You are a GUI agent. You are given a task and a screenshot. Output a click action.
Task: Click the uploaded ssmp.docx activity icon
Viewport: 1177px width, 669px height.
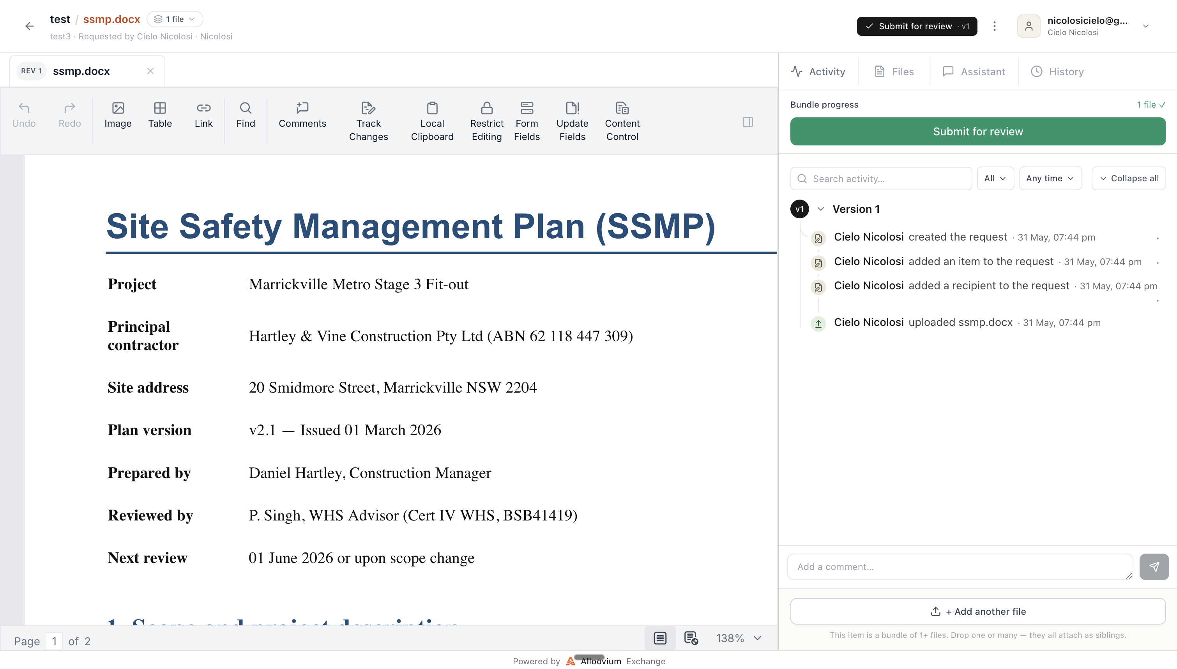pyautogui.click(x=818, y=324)
